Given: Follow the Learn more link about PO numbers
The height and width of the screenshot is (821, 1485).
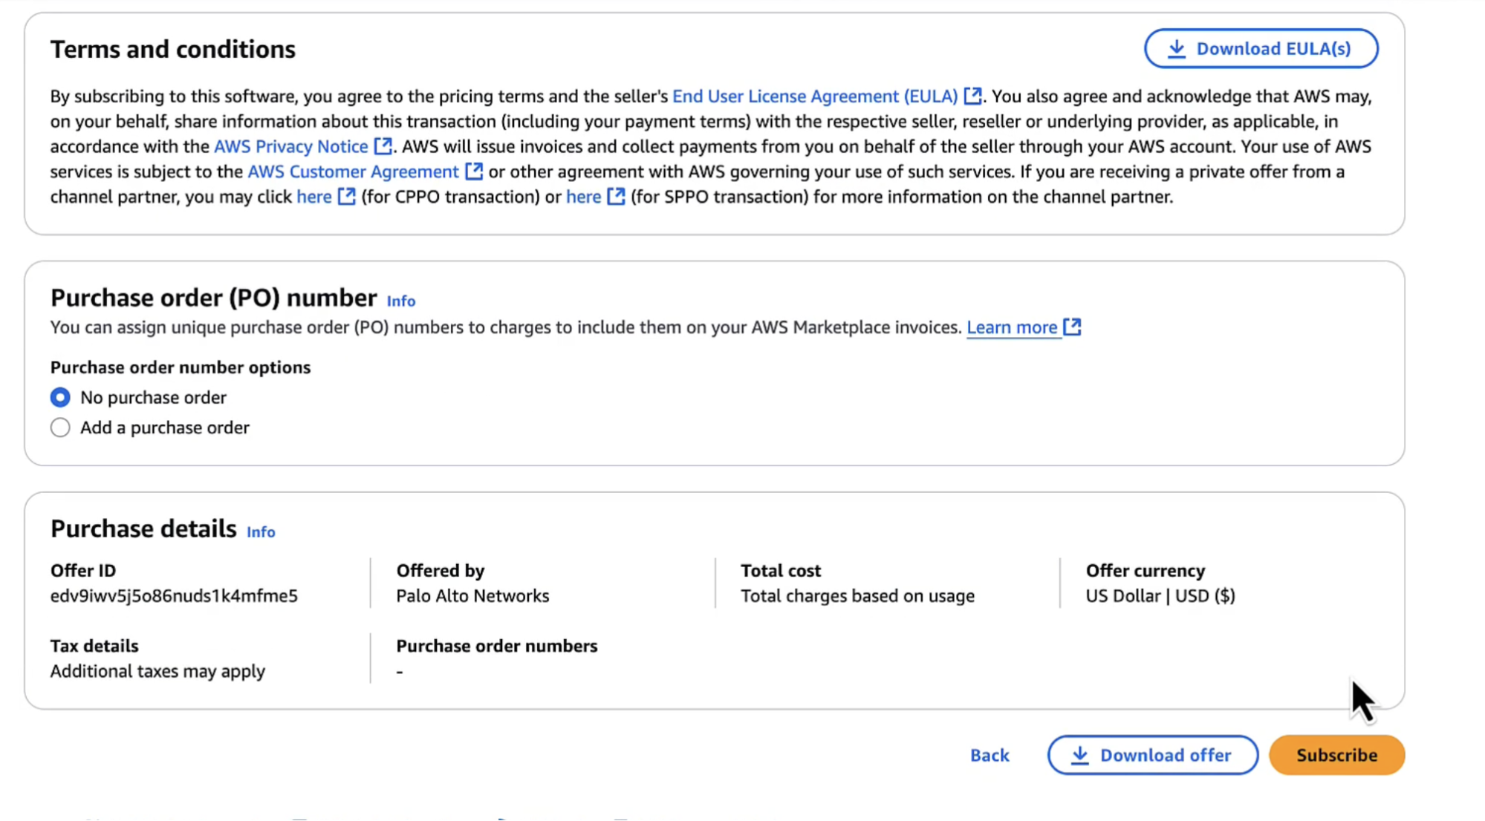Looking at the screenshot, I should (x=1012, y=327).
